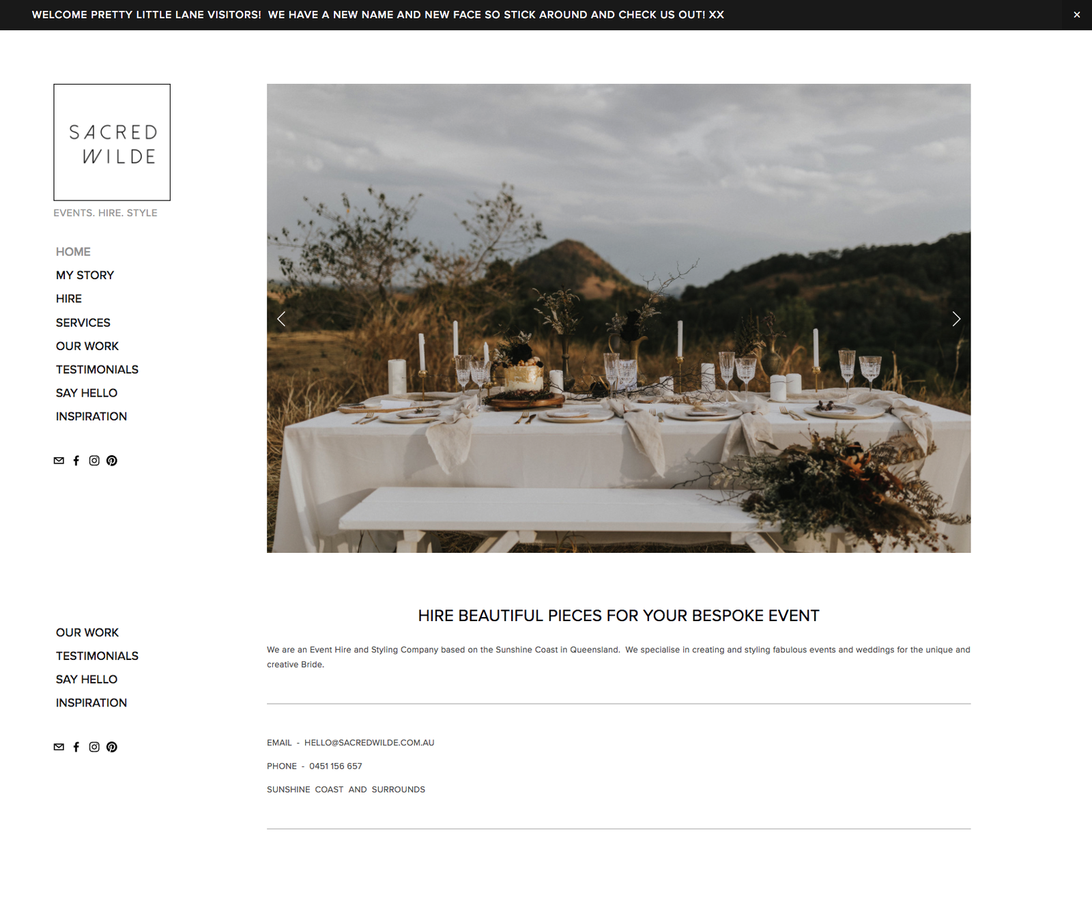Screen dimensions: 1092x903
Task: Click the lower sidebar Instagram icon
Action: (x=94, y=747)
